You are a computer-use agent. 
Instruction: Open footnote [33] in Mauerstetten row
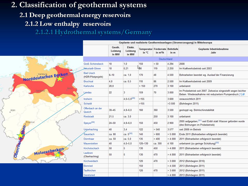pos(217,143)
